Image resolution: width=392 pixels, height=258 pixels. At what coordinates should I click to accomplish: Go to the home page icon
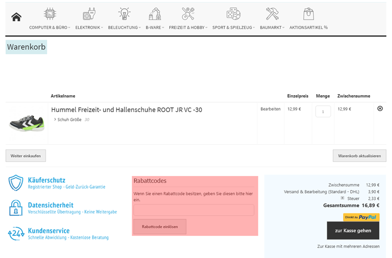(x=16, y=17)
